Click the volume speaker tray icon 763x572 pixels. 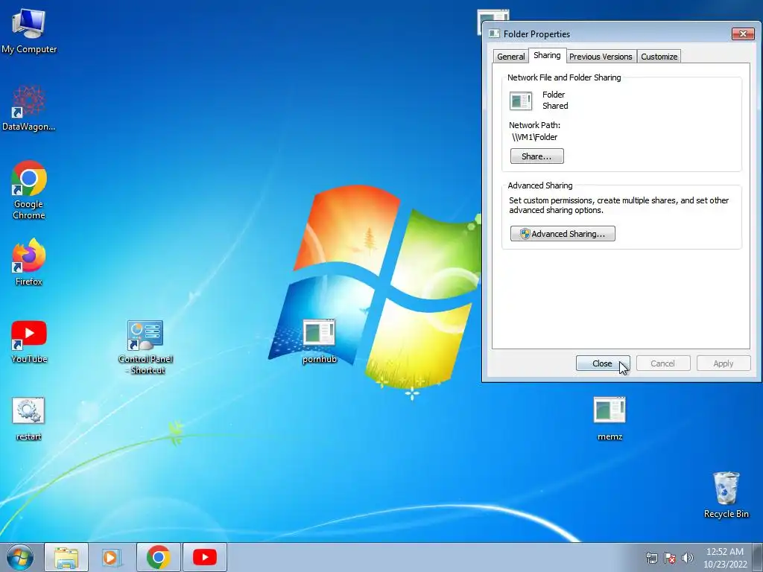tap(687, 558)
